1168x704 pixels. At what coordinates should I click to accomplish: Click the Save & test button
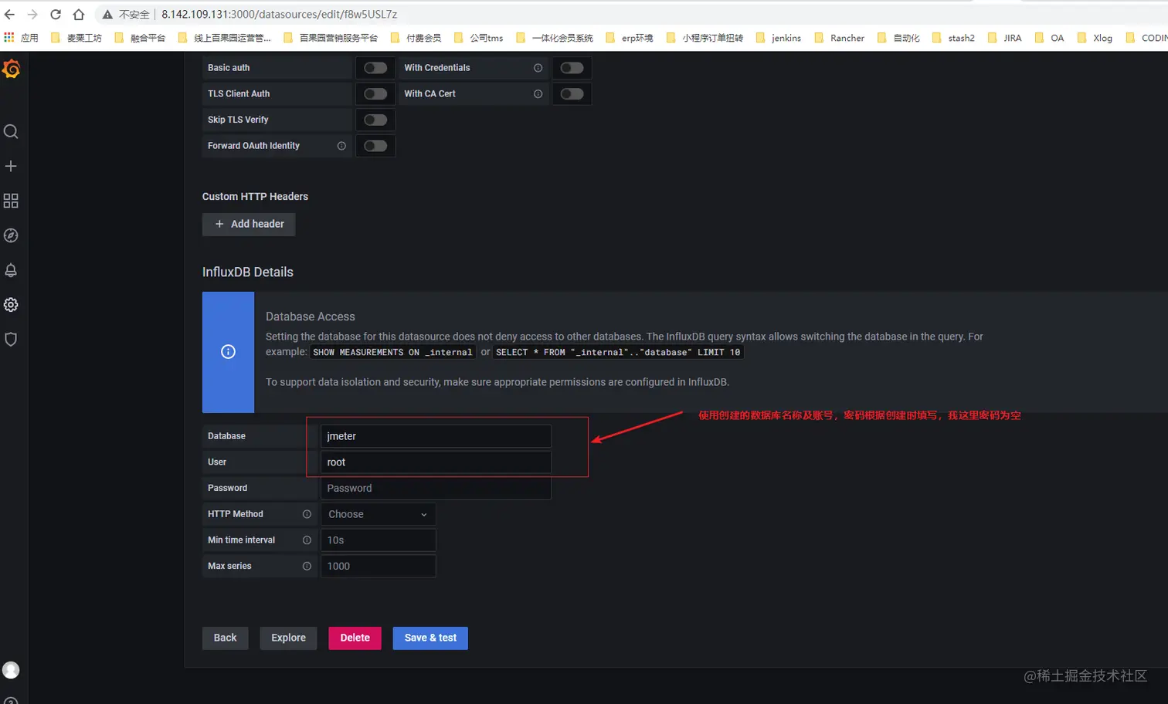click(x=430, y=638)
